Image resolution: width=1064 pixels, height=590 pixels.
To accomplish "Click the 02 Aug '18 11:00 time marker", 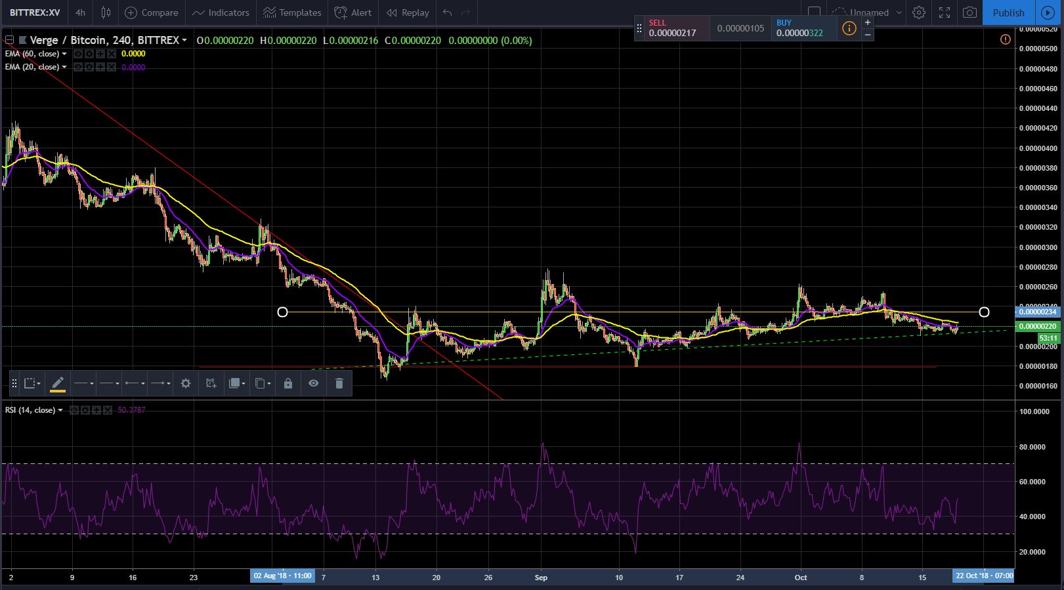I will click(x=282, y=576).
